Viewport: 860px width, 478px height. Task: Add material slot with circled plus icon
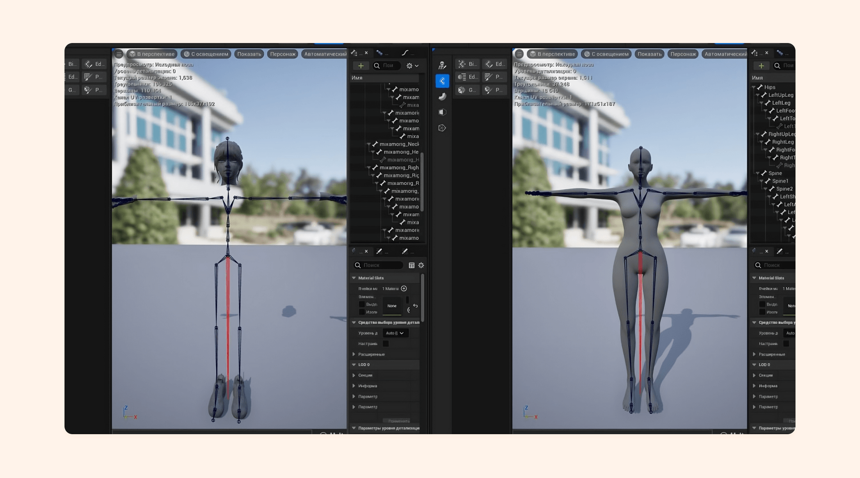coord(404,288)
